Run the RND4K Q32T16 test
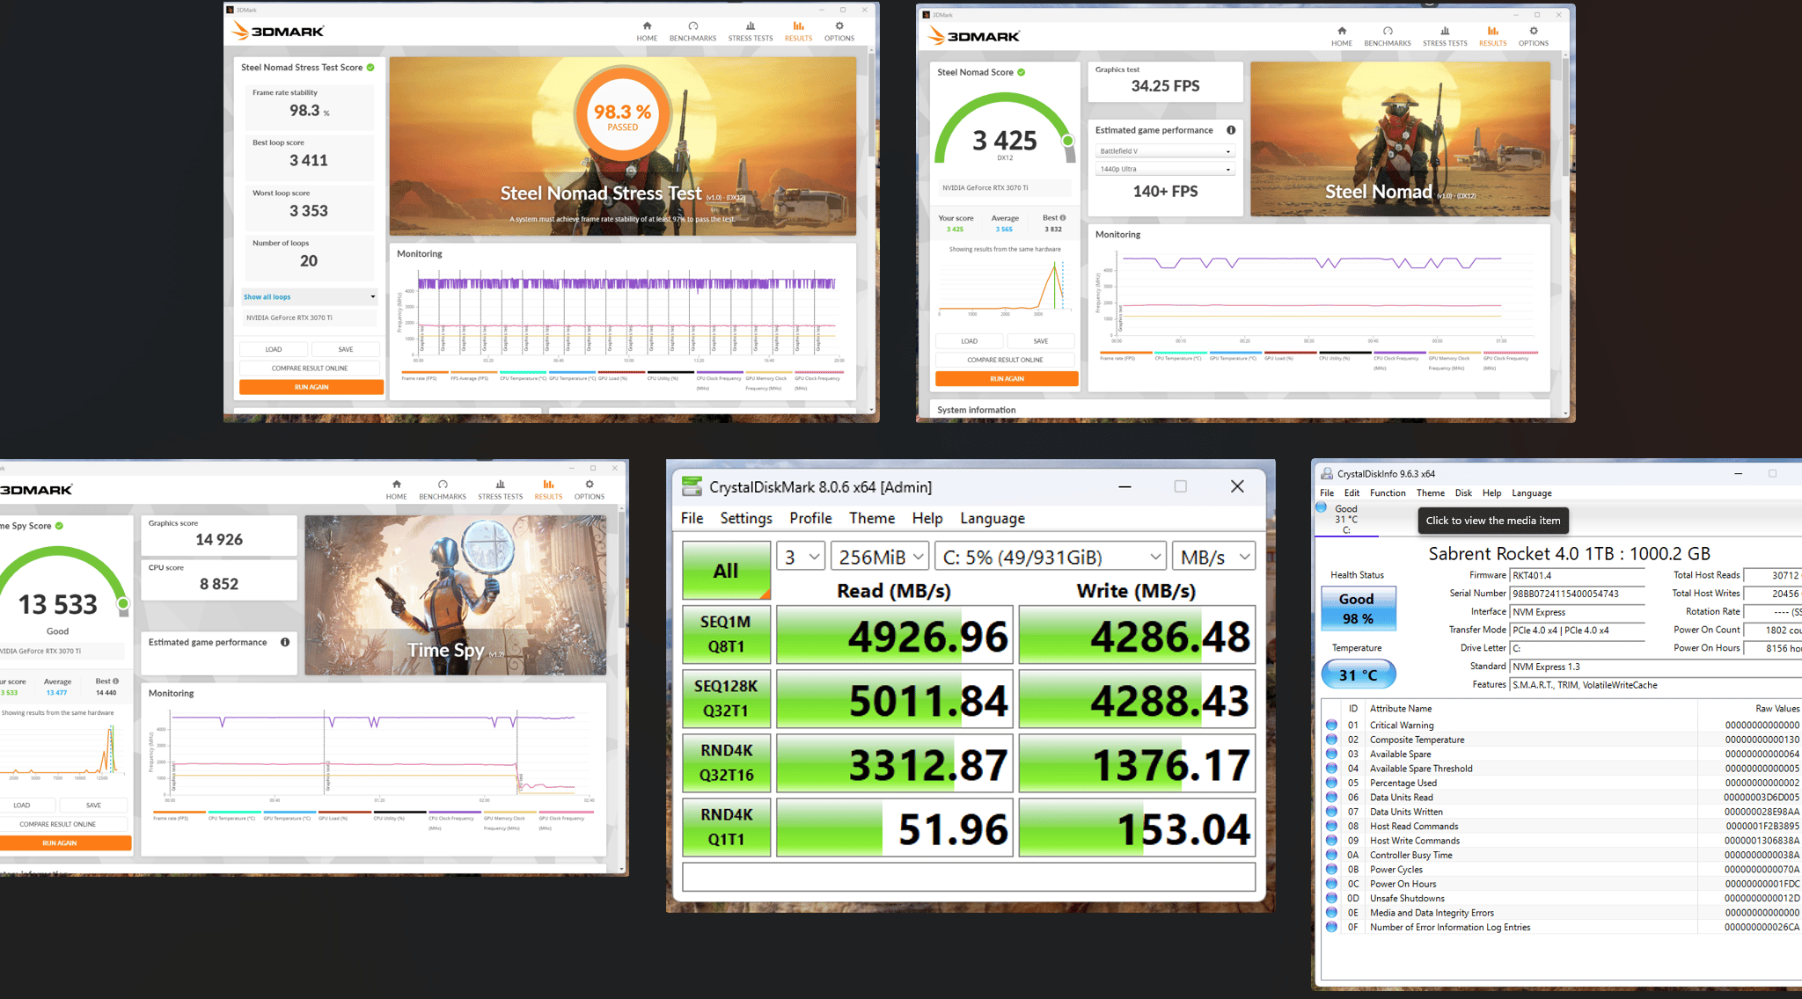Screen dimensions: 1802x999 pyautogui.click(x=727, y=762)
